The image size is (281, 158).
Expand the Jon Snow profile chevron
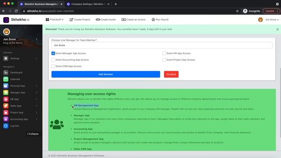point(36,39)
